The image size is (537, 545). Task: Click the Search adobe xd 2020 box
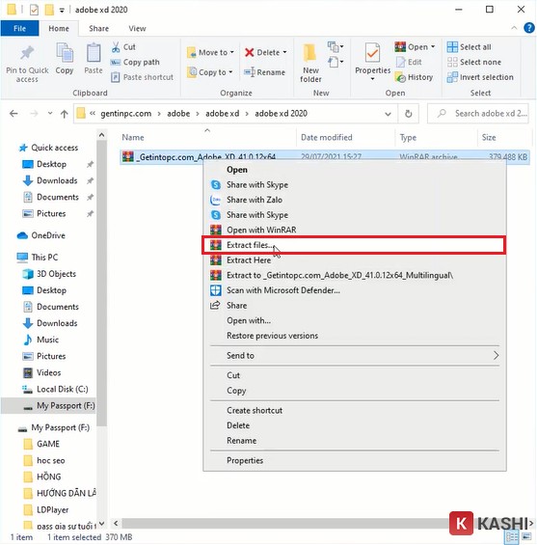tap(478, 113)
